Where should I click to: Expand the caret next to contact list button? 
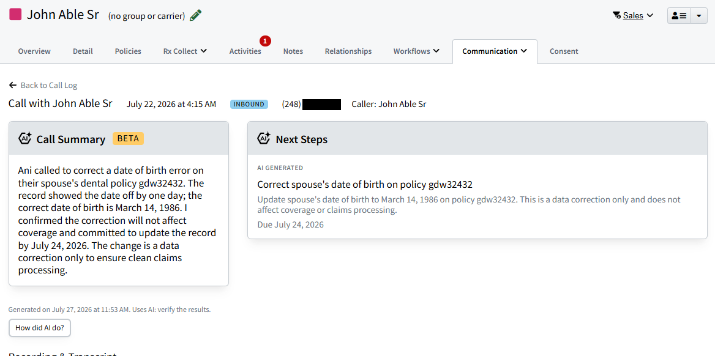(x=699, y=15)
